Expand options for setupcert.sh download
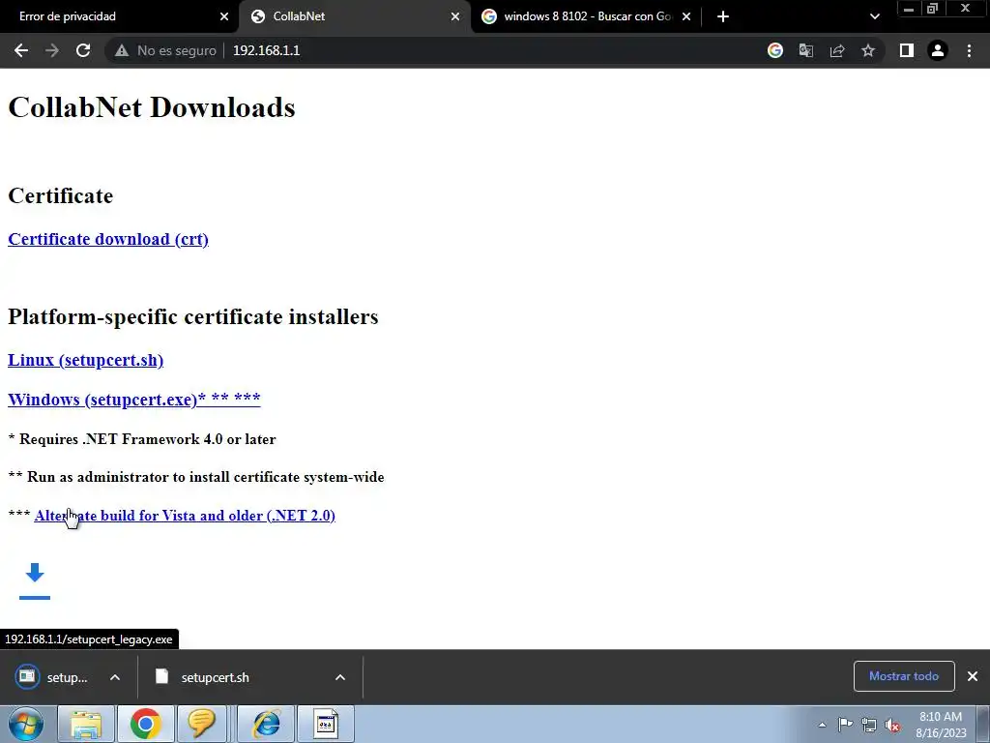Screen dimensions: 990x743 (x=339, y=677)
